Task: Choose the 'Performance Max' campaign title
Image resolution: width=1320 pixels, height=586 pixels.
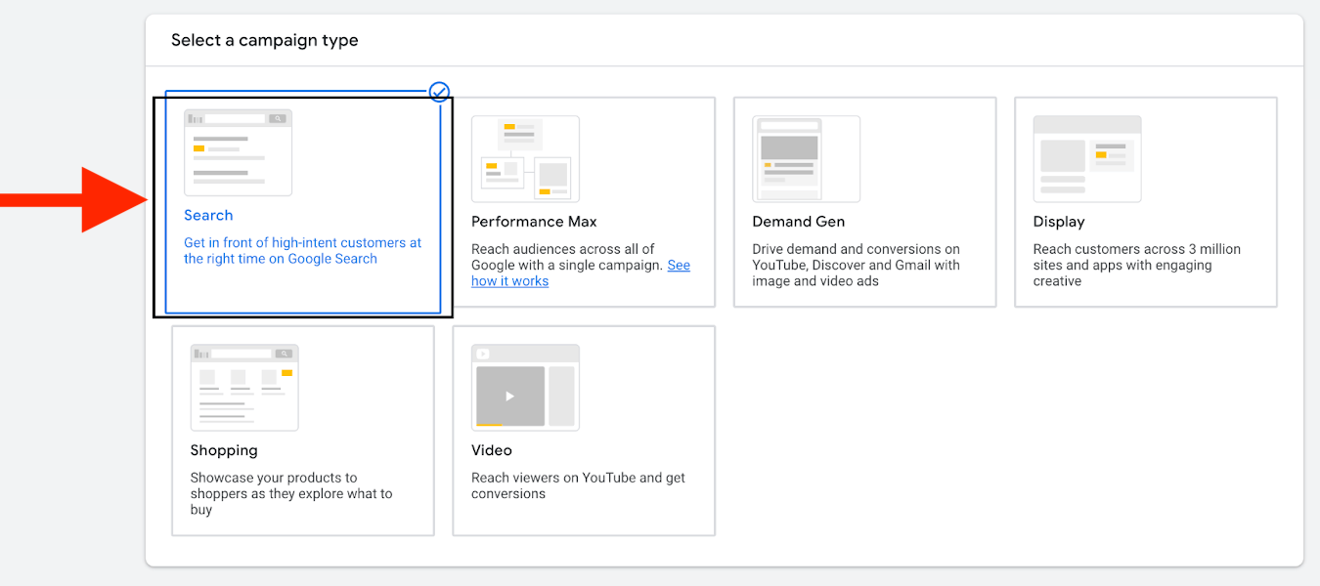Action: [534, 222]
